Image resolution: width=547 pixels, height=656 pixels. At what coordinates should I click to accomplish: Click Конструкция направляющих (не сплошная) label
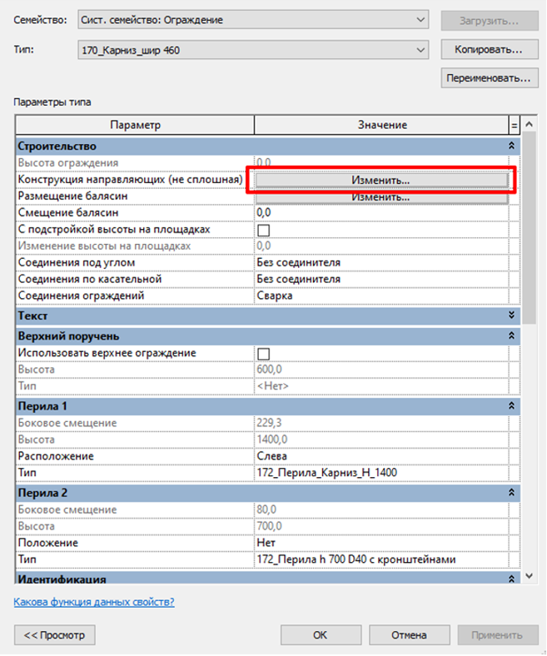pyautogui.click(x=130, y=180)
